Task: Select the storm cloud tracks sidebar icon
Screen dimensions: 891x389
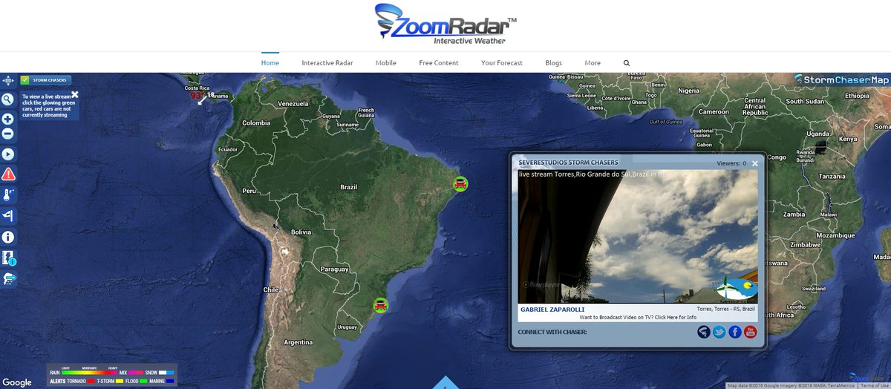Action: pyautogui.click(x=9, y=279)
